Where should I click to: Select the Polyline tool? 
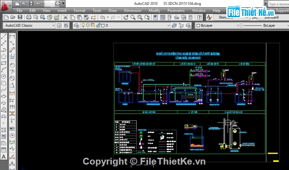click(4, 50)
